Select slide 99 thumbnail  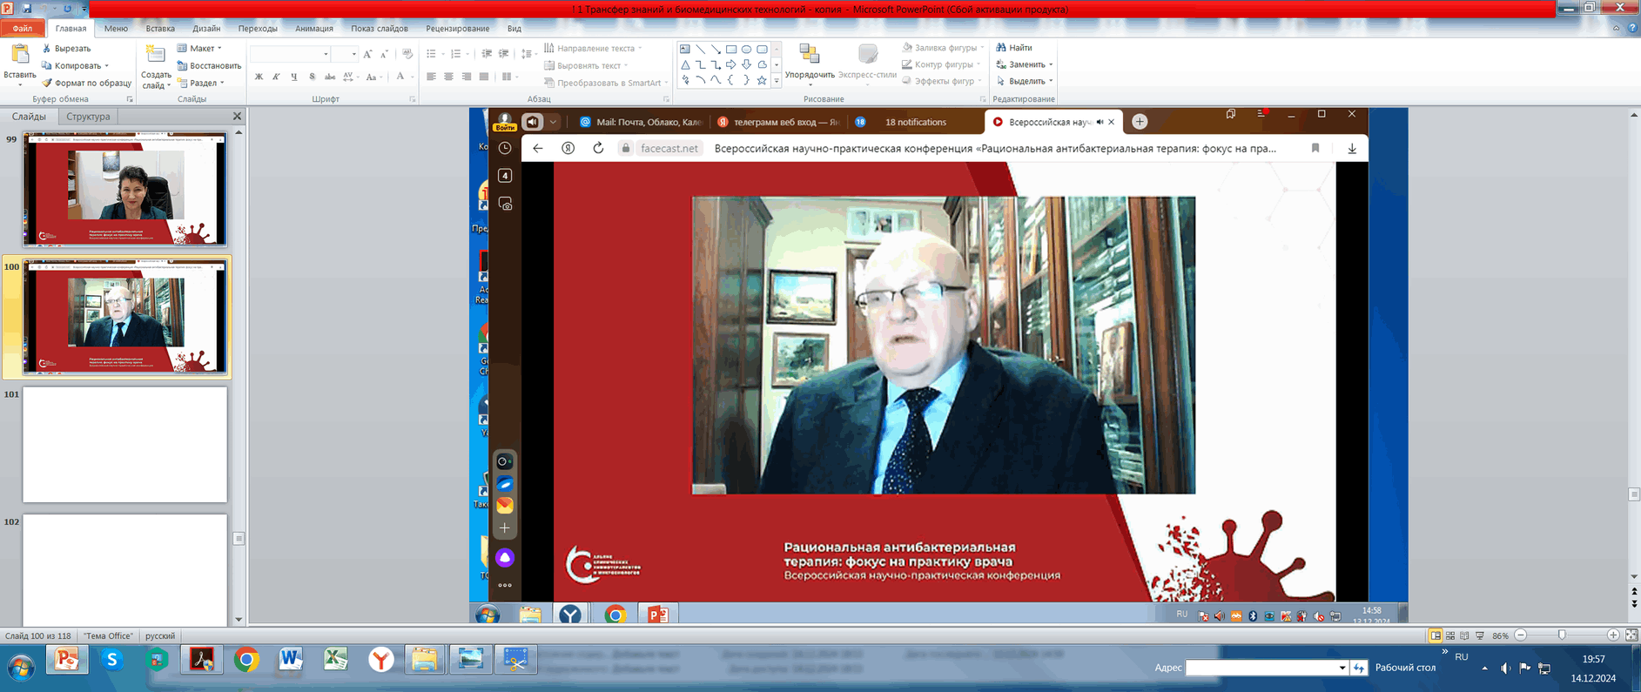click(125, 190)
